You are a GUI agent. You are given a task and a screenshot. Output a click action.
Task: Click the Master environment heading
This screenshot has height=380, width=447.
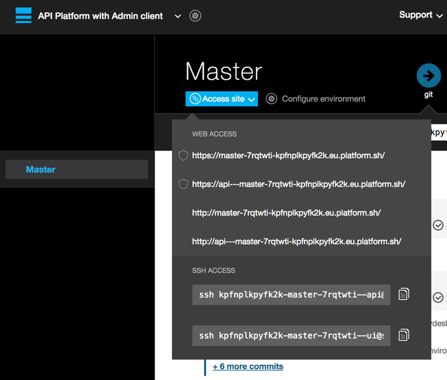pyautogui.click(x=224, y=71)
